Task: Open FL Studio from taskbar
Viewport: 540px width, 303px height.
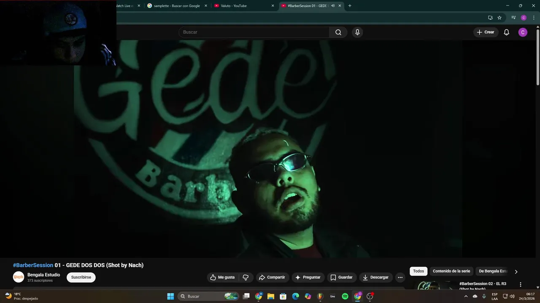Action: [x=320, y=296]
